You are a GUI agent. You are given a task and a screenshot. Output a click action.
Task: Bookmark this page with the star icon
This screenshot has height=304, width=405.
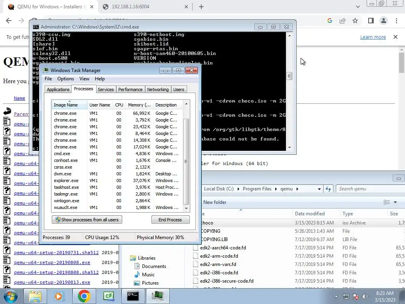(356, 21)
